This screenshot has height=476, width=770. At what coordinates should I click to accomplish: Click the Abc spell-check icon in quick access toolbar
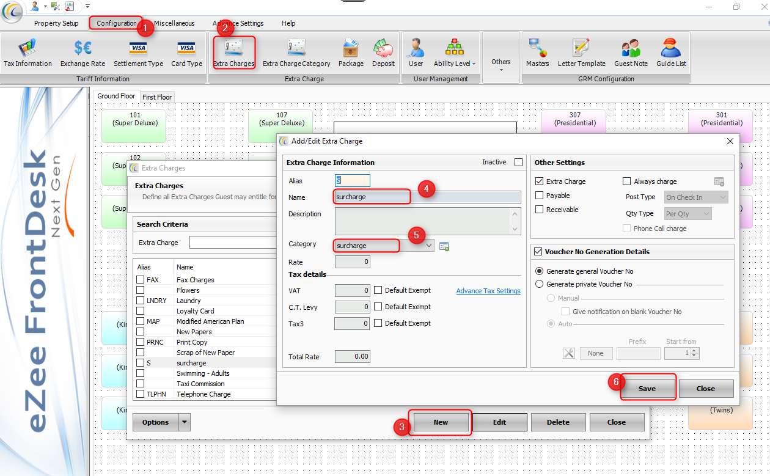69,6
